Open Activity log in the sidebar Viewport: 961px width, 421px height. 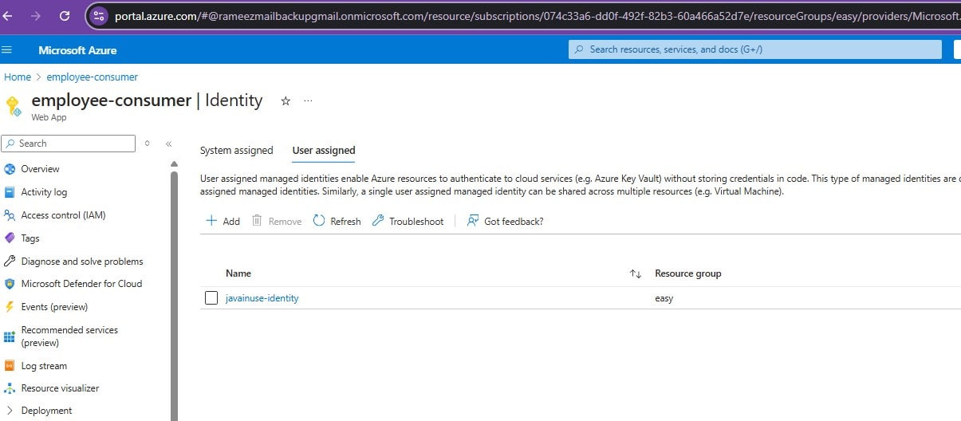coord(44,192)
